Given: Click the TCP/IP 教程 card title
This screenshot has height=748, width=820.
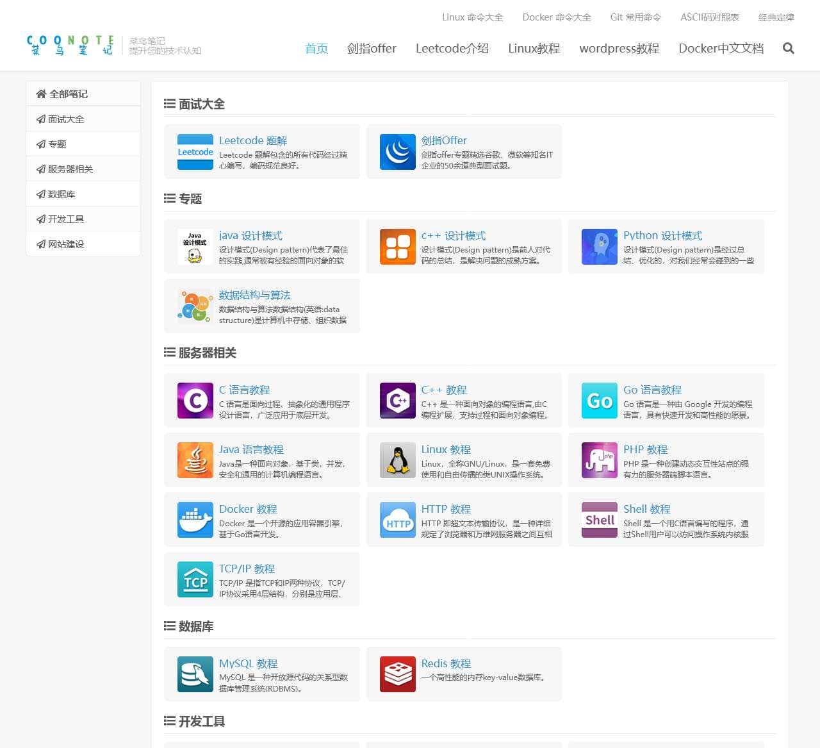Looking at the screenshot, I should [x=247, y=569].
